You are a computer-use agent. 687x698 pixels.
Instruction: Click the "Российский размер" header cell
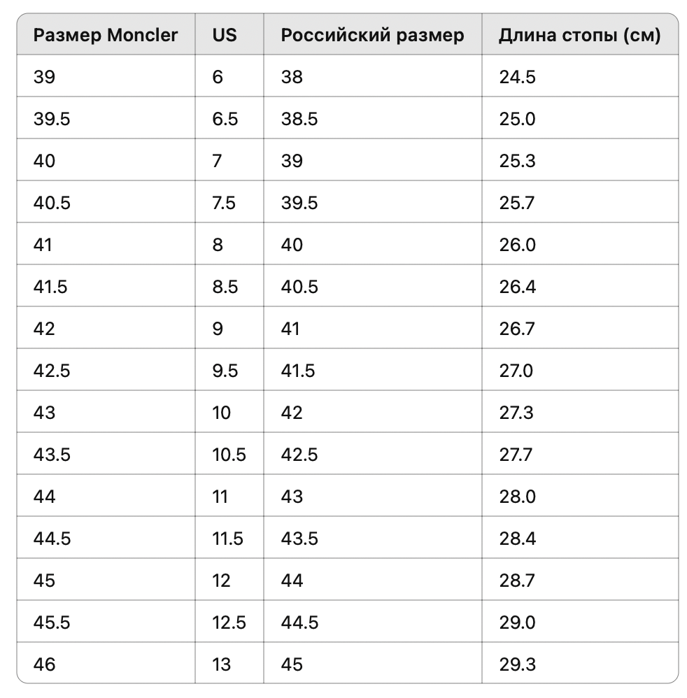click(x=373, y=34)
